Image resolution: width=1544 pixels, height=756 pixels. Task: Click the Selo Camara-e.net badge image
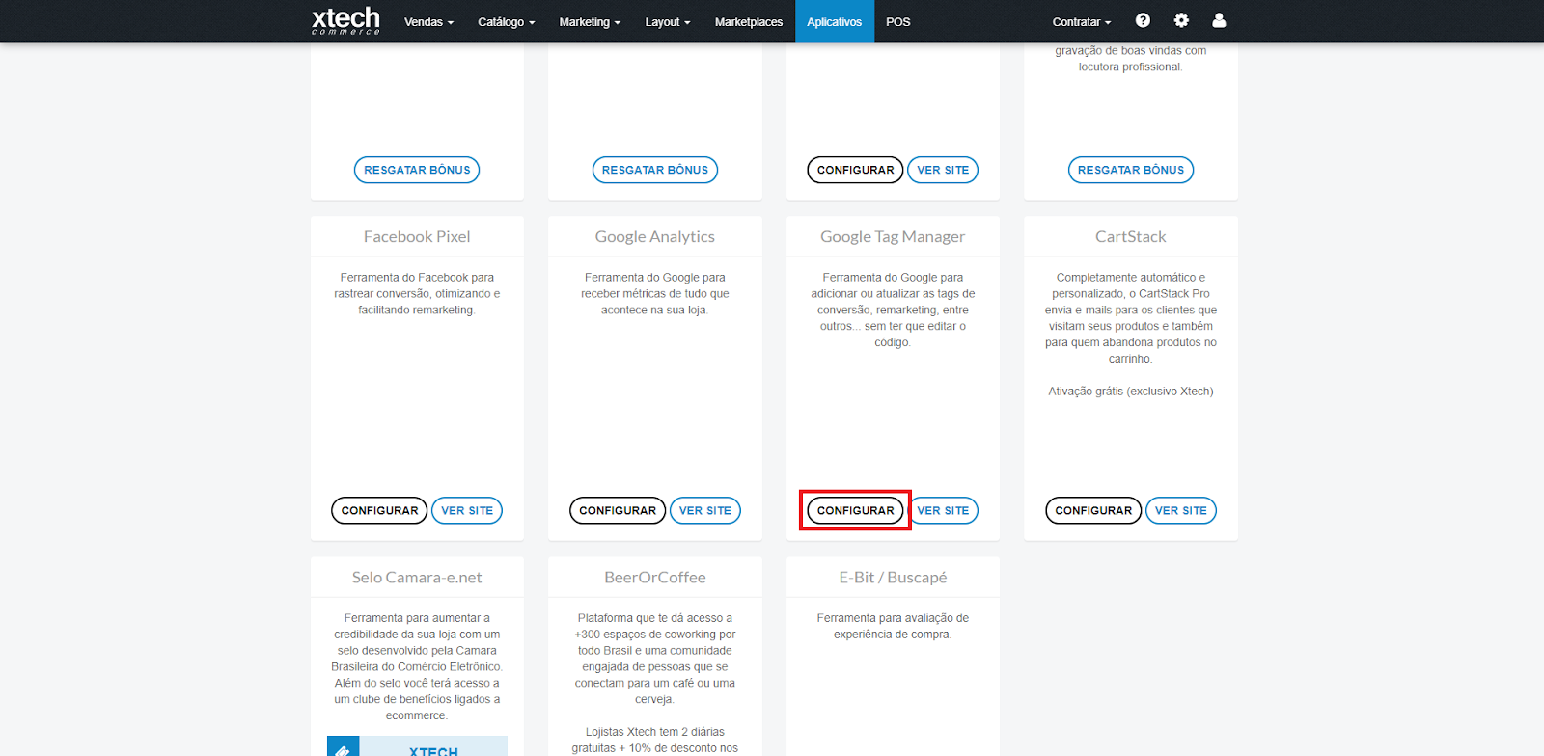tap(417, 745)
